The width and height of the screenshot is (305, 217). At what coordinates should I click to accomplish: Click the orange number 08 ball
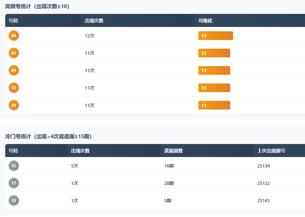click(14, 36)
